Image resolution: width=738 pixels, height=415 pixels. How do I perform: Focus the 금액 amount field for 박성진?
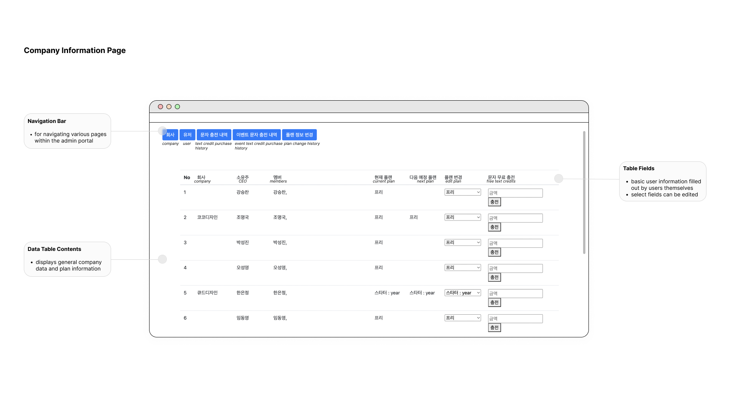(x=515, y=243)
